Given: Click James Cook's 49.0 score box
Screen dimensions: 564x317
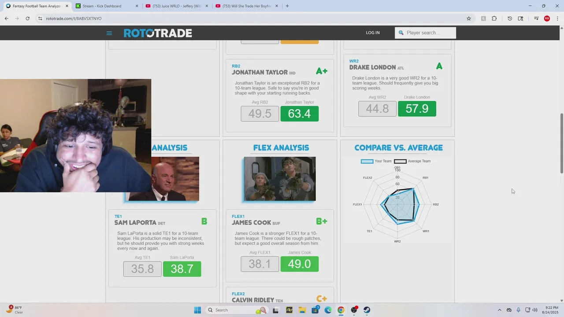Looking at the screenshot, I should (x=299, y=264).
